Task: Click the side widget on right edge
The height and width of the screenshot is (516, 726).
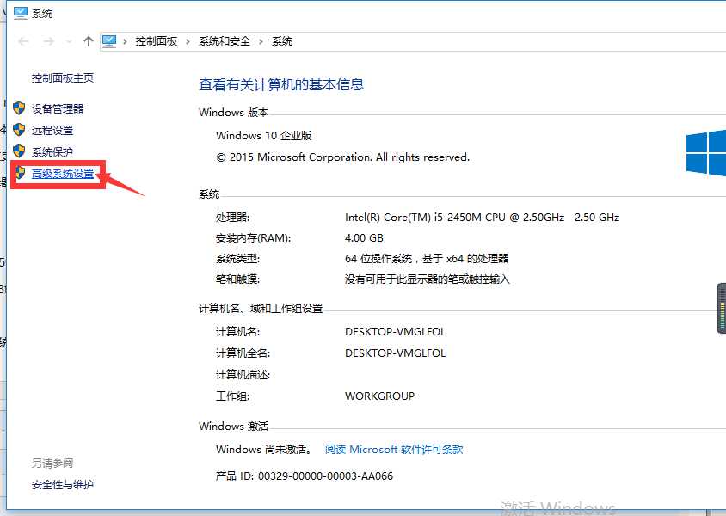Action: coord(722,308)
